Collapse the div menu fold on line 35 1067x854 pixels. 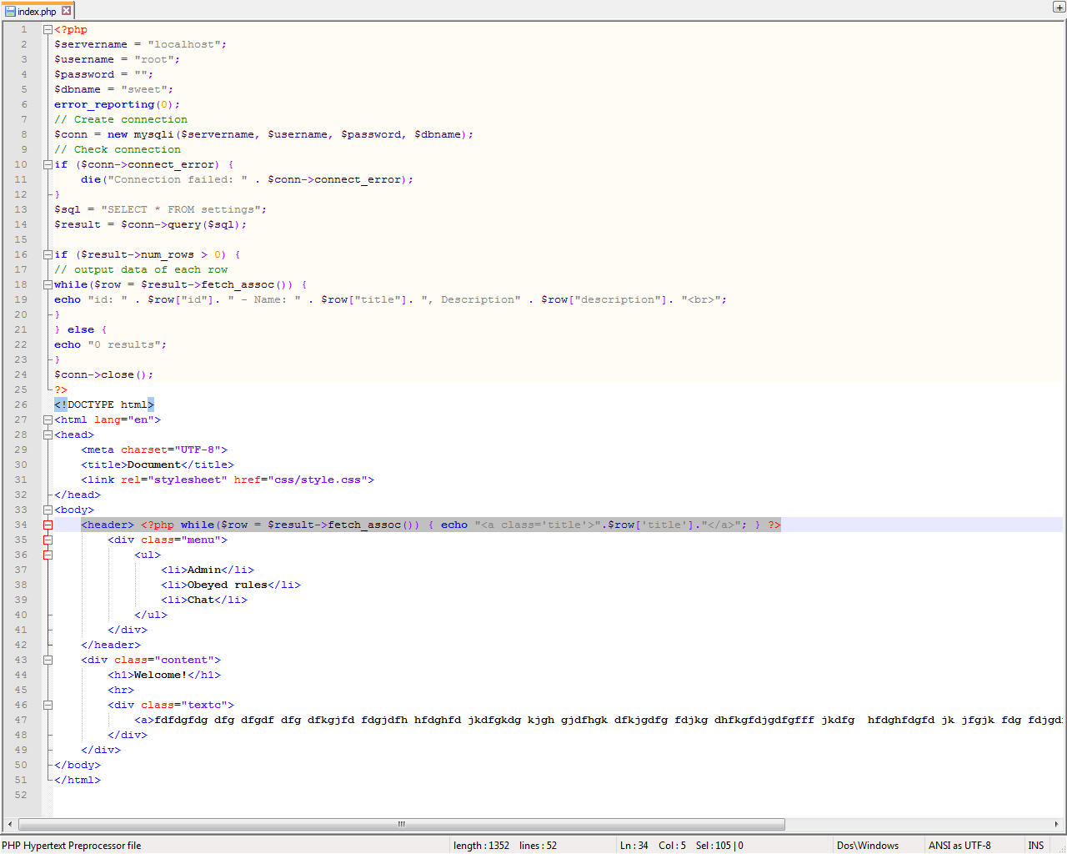click(48, 540)
